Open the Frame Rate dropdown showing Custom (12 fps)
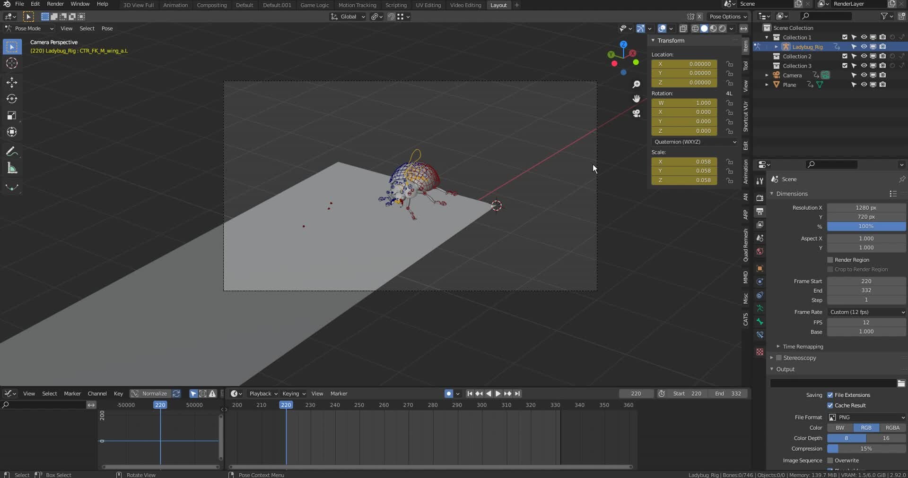Image resolution: width=908 pixels, height=478 pixels. tap(866, 312)
